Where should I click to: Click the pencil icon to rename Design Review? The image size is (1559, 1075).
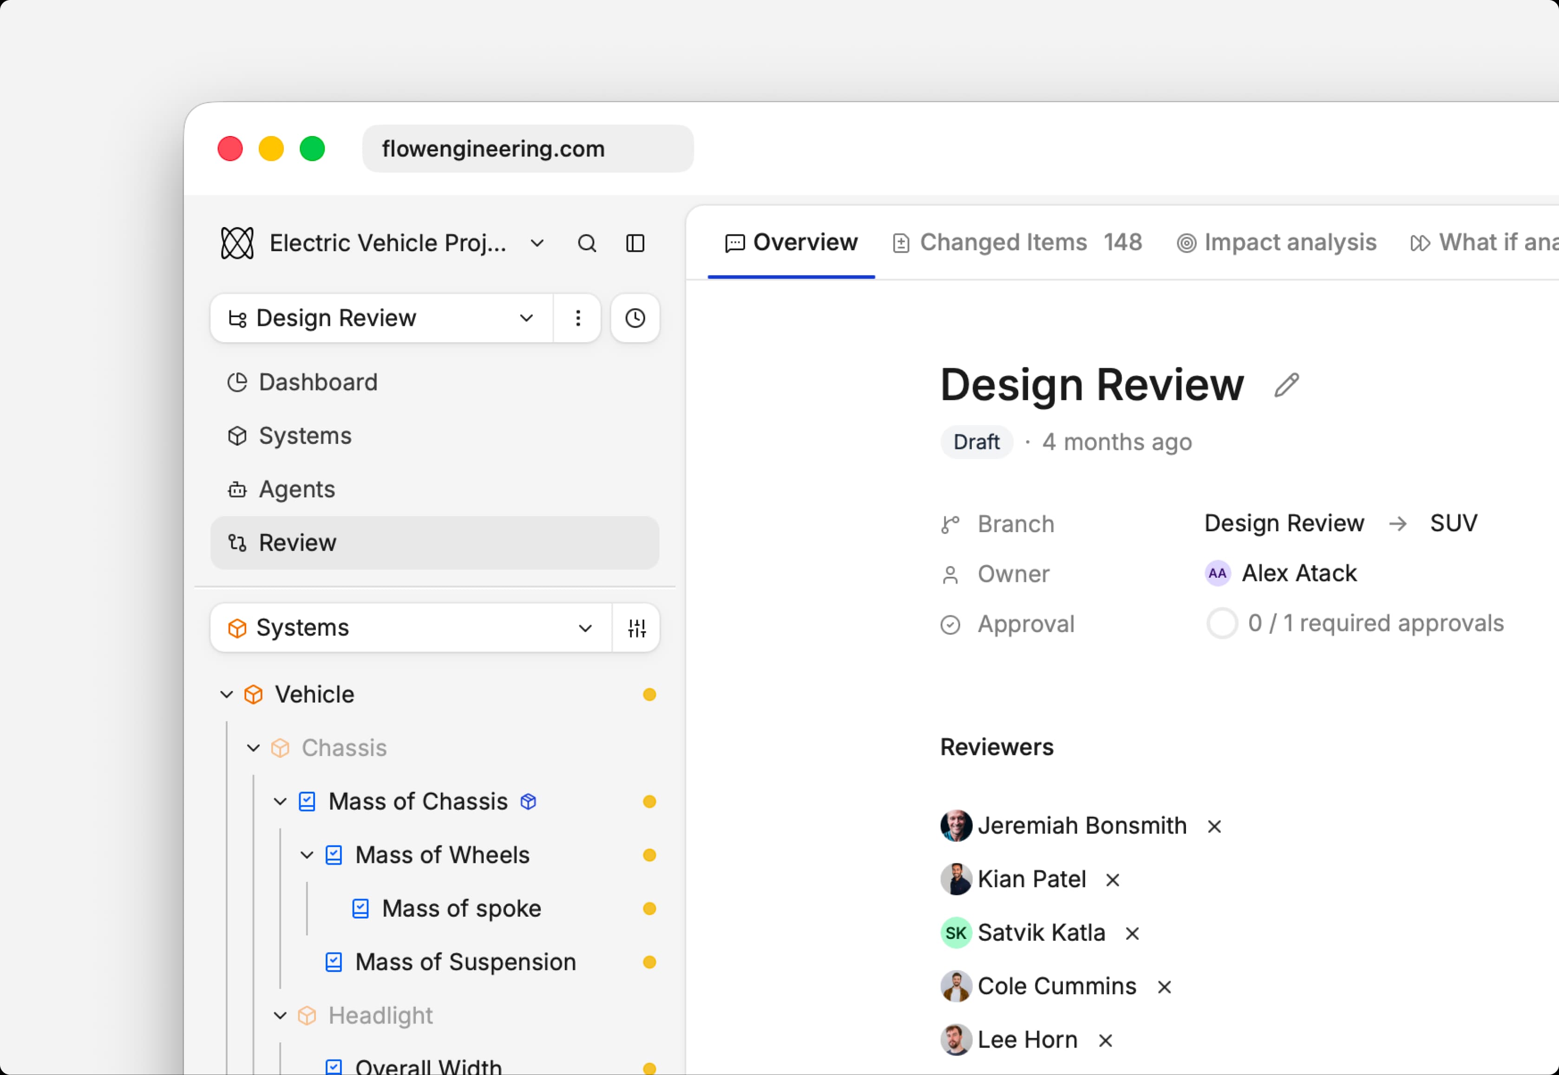point(1286,385)
